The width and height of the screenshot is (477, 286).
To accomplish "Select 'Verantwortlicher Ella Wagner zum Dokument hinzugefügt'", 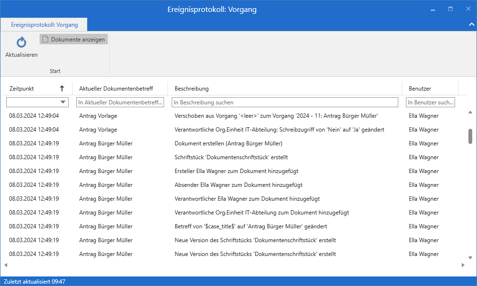I will [x=233, y=199].
